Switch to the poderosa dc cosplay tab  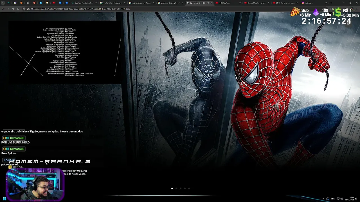[170, 3]
